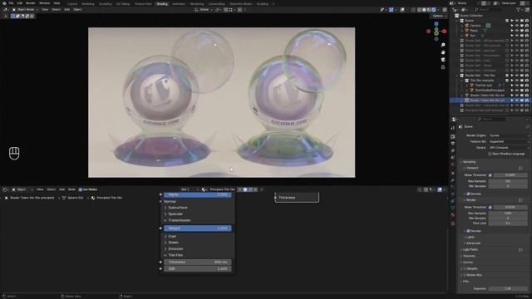
Task: Open the shader editor Node menu
Action: tap(71, 189)
